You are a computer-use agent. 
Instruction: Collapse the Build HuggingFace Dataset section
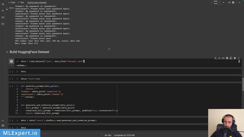(x=7, y=52)
